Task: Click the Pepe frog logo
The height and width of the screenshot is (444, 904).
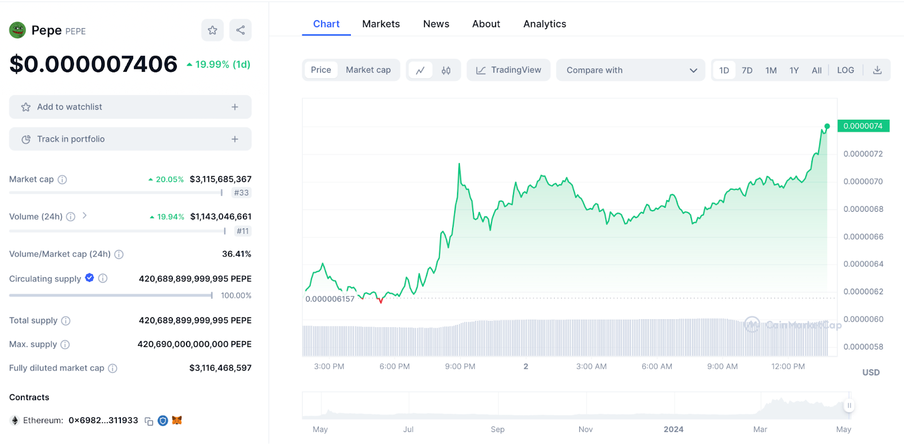Action: [18, 30]
